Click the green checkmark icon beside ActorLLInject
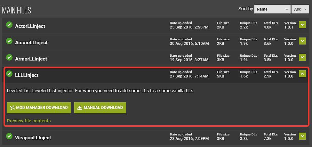This screenshot has height=147, width=312. pos(10,25)
